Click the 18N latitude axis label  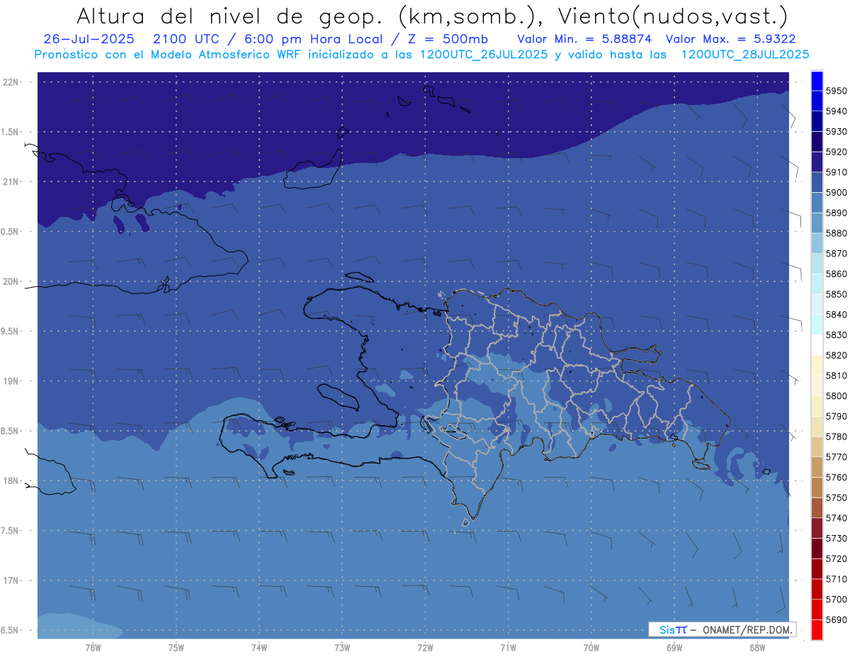coord(12,481)
